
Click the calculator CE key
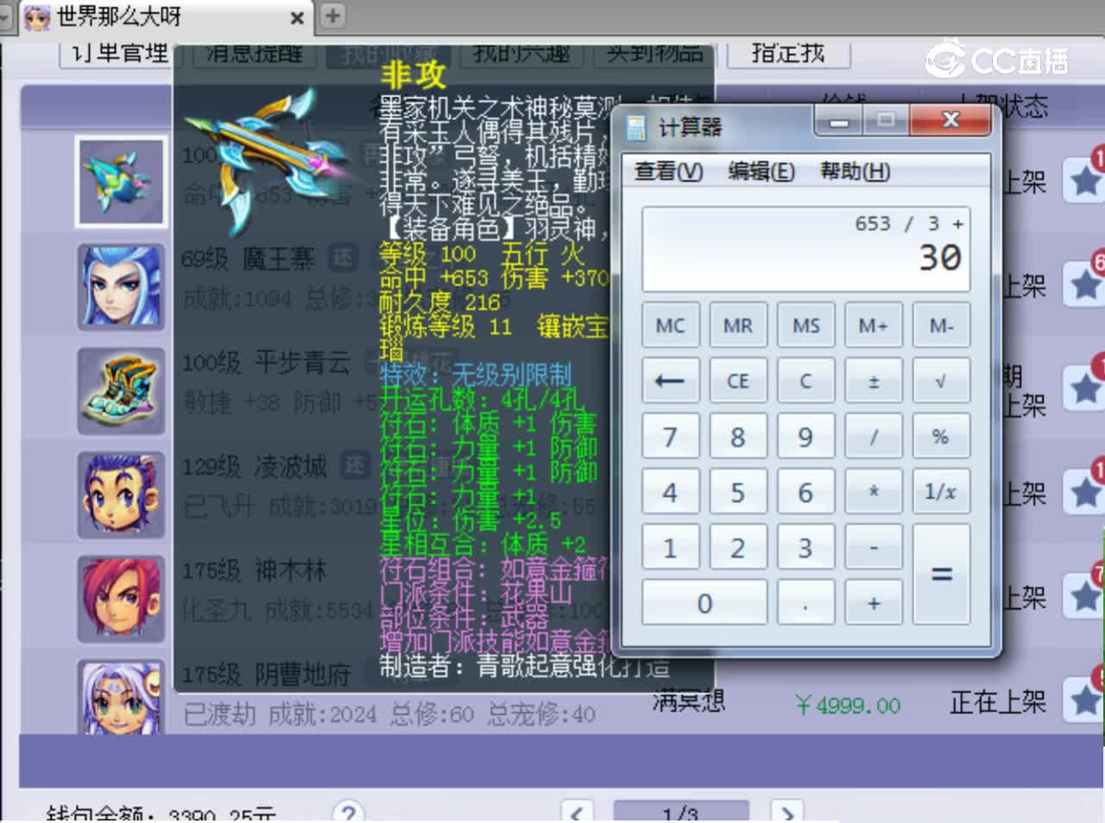pyautogui.click(x=737, y=380)
